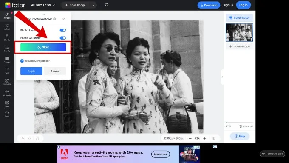Open the Beauty tools panel

click(7, 49)
